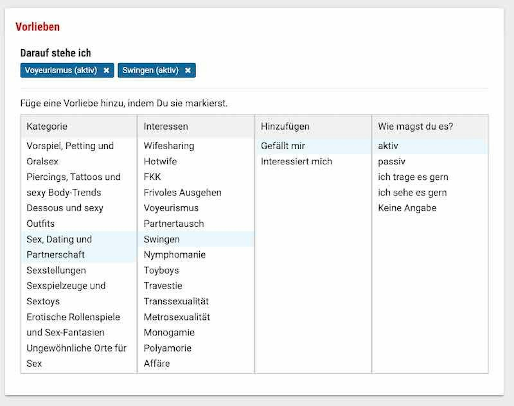Select category Piercings, Tattoos und sexy Body-Trends
This screenshot has height=406, width=514.
click(x=73, y=184)
